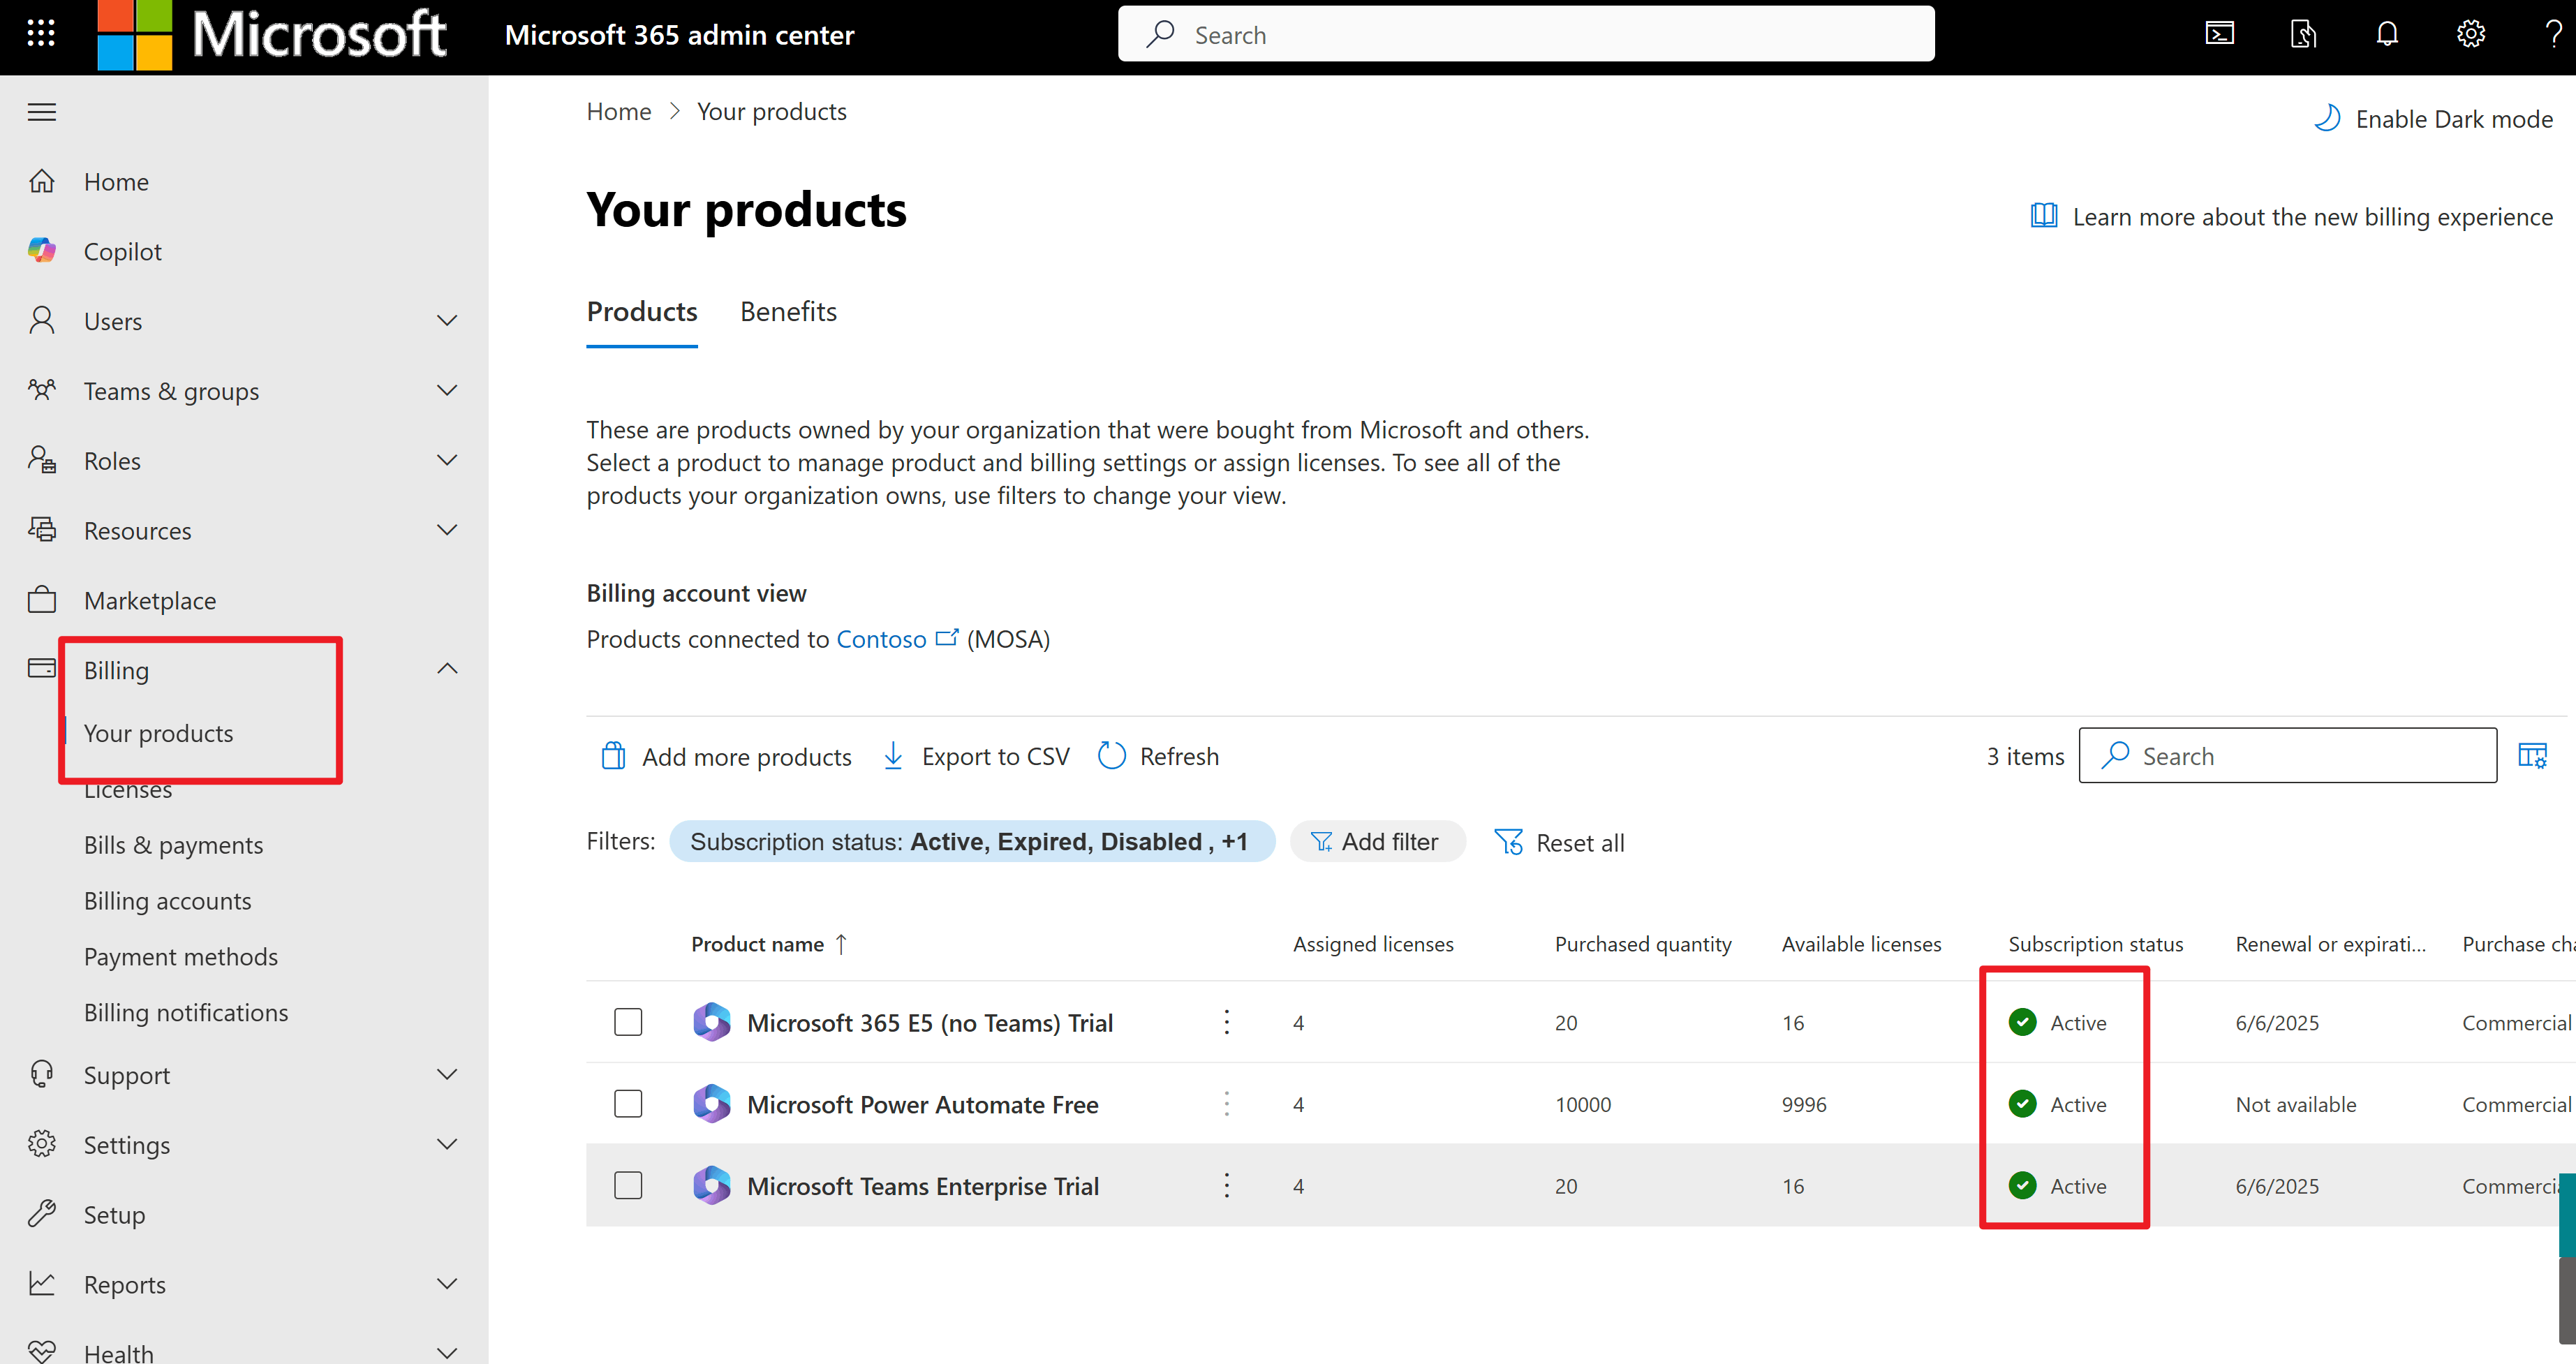
Task: Click the Refresh circular arrow icon
Action: tap(1112, 756)
